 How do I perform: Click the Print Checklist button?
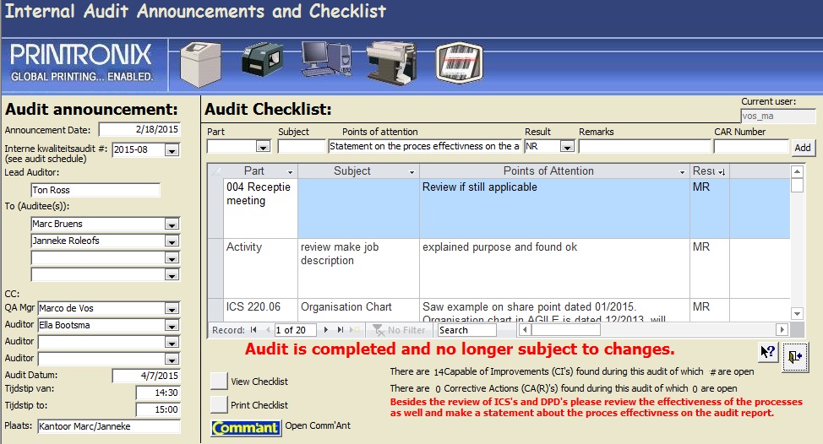tap(218, 404)
